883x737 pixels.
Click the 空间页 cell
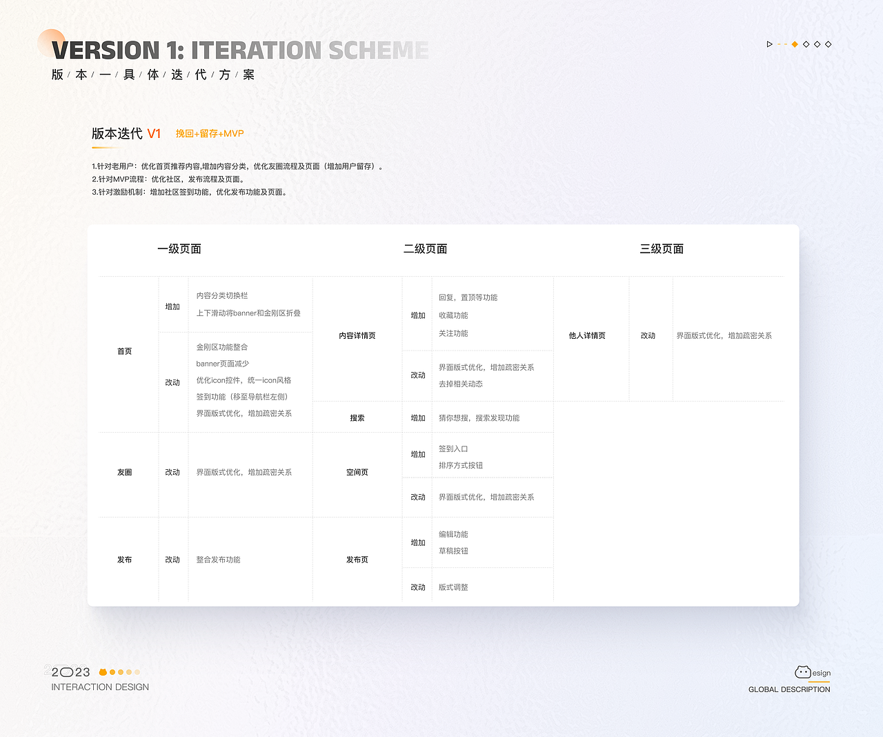click(357, 473)
